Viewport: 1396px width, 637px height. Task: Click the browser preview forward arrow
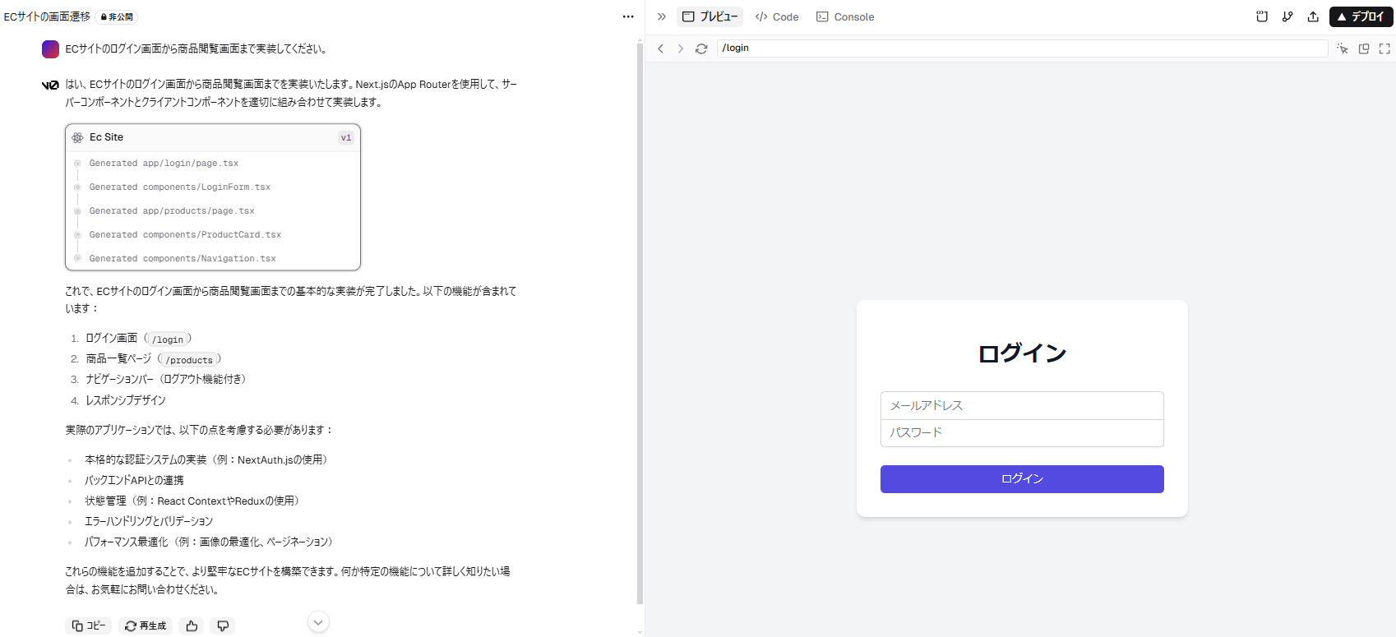tap(681, 48)
